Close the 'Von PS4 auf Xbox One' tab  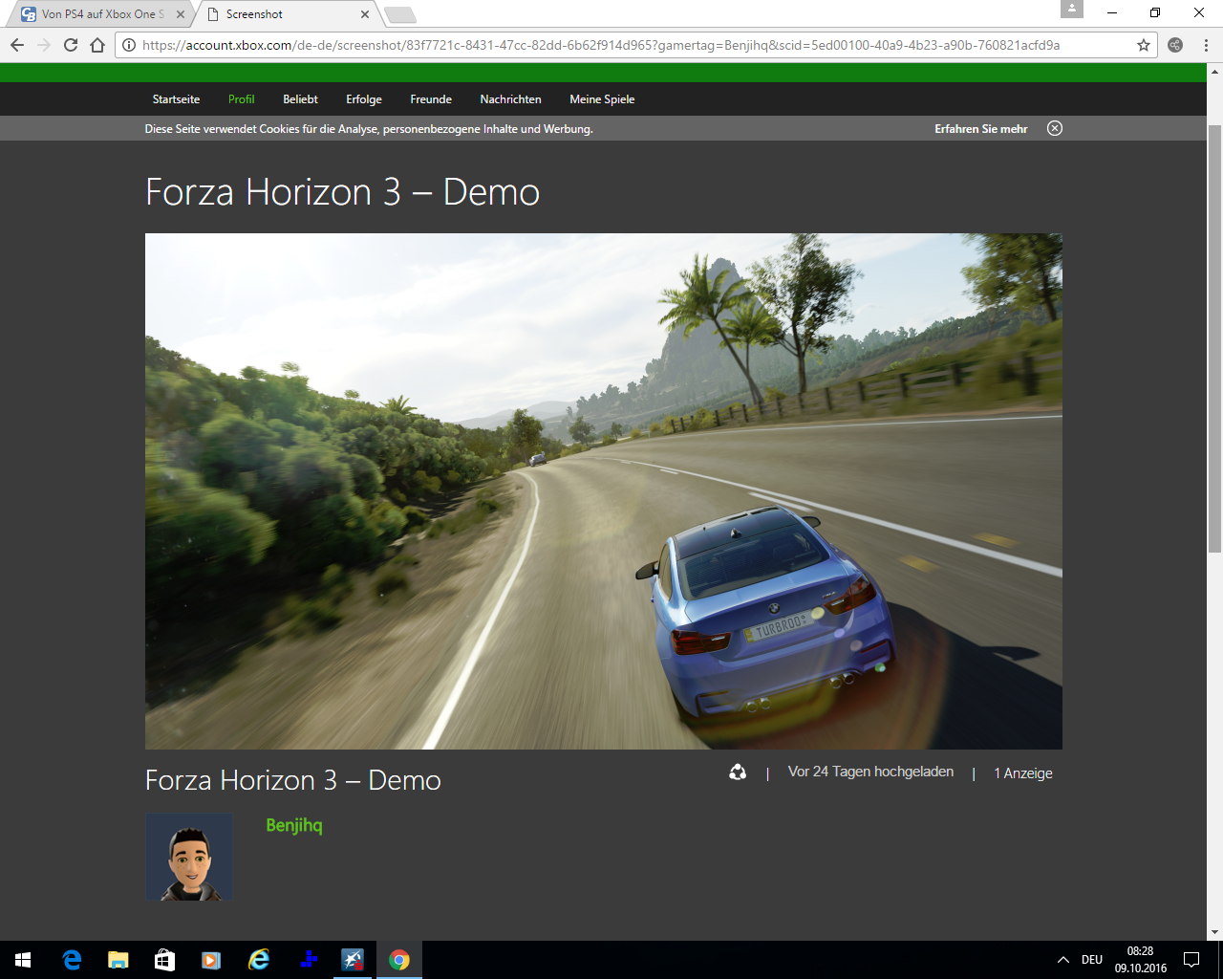(x=181, y=14)
